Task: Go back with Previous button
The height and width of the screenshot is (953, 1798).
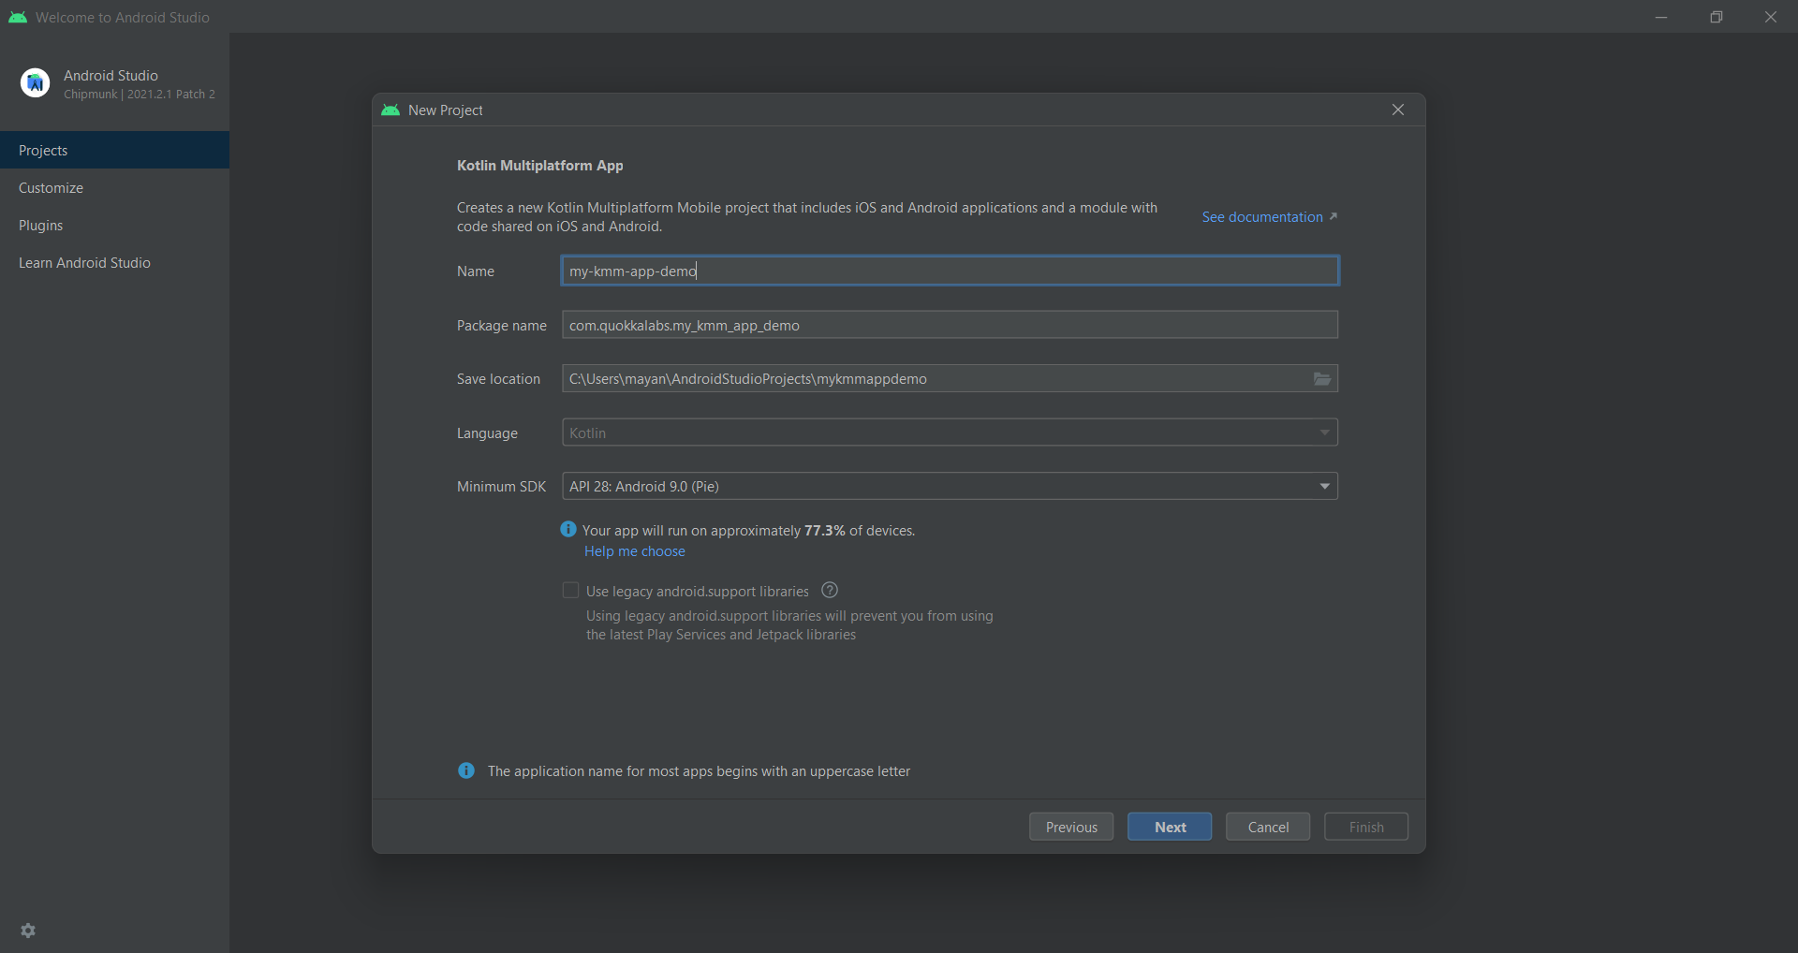Action: pyautogui.click(x=1071, y=827)
